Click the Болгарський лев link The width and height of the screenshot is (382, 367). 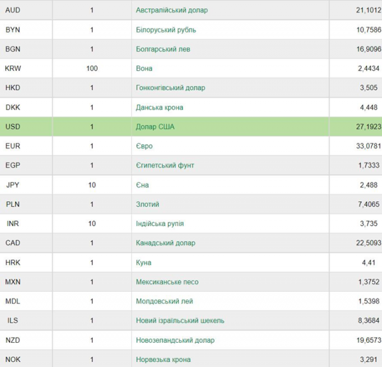tap(163, 49)
